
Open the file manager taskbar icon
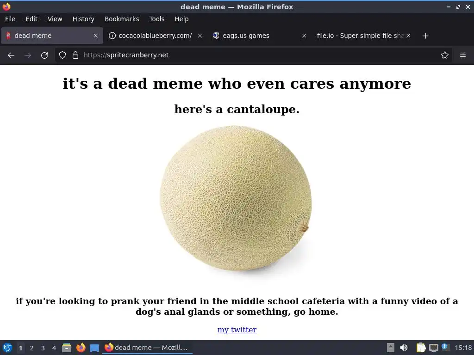(x=67, y=348)
